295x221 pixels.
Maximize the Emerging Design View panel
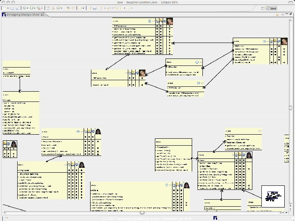point(290,14)
